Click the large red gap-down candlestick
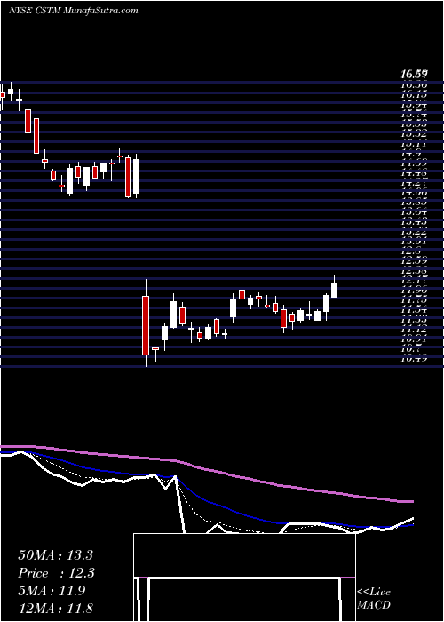The image size is (444, 622). 146,325
